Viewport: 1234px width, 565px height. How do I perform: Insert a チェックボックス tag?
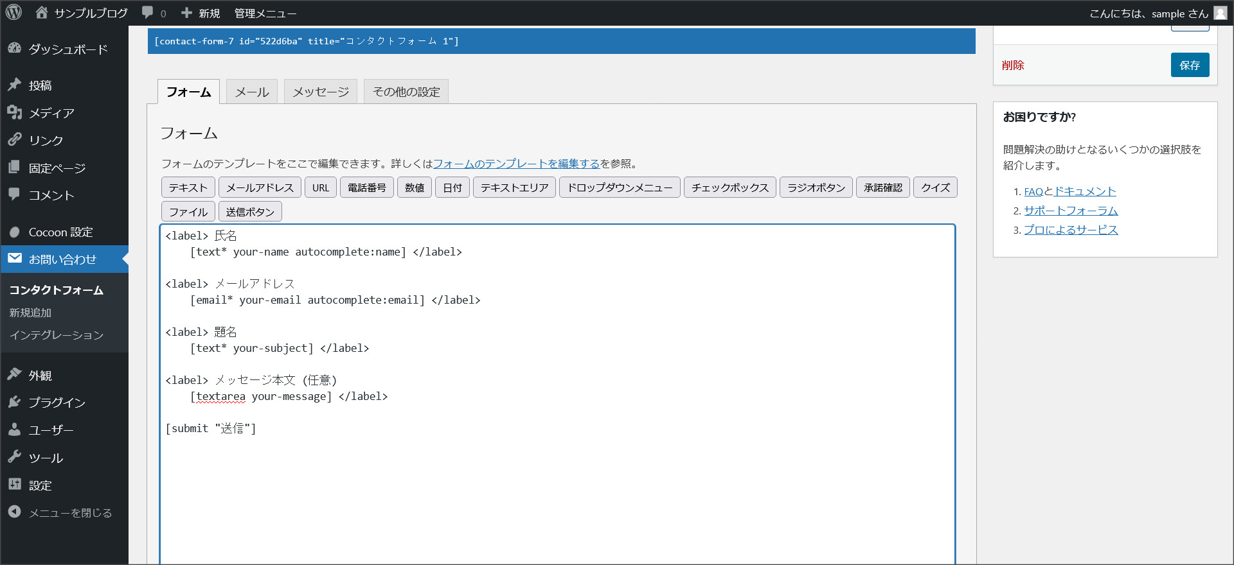729,187
